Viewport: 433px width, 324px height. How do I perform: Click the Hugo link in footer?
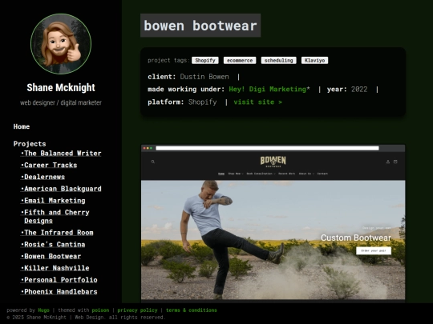point(43,310)
